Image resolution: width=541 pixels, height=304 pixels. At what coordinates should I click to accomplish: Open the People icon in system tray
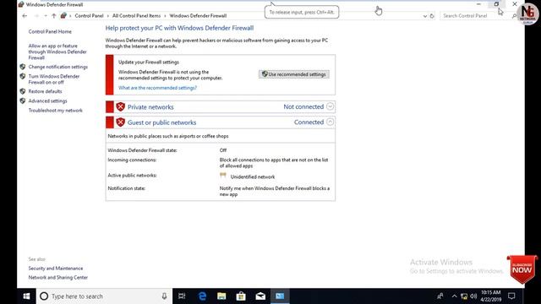coord(440,296)
